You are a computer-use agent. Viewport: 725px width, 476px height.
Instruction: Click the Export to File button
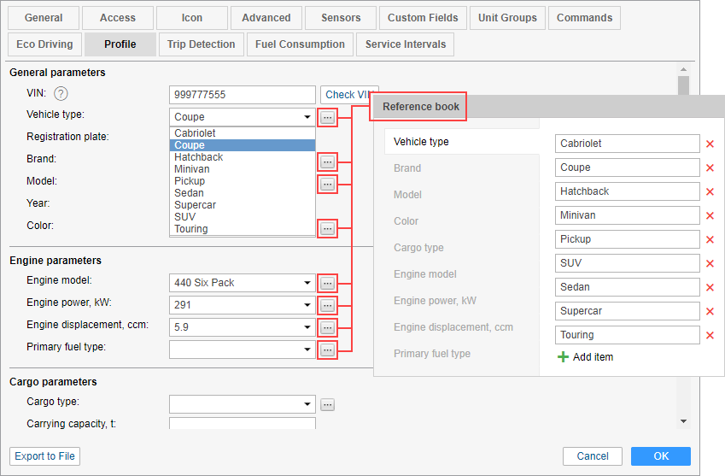tap(45, 456)
